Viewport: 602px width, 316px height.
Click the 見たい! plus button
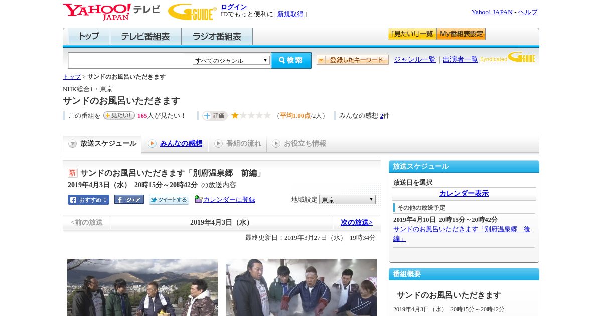[119, 115]
